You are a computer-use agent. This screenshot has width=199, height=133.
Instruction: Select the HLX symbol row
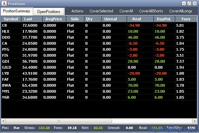(x=99, y=31)
